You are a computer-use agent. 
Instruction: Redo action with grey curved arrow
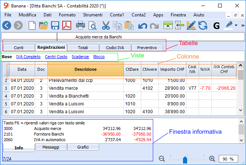[x=154, y=26]
